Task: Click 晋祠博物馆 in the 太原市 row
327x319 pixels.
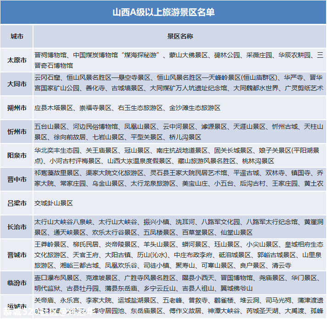Action: 50,55
